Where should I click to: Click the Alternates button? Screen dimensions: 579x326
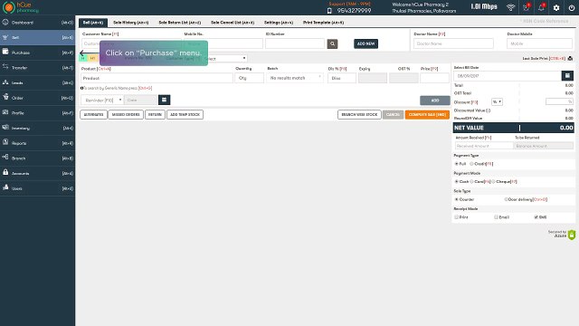[x=93, y=115]
